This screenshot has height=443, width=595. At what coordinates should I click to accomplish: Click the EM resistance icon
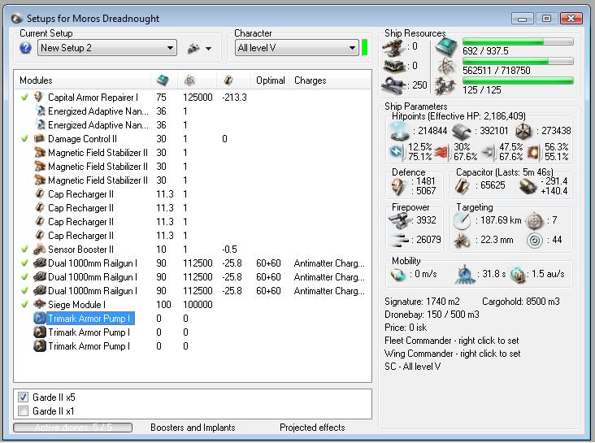click(397, 152)
